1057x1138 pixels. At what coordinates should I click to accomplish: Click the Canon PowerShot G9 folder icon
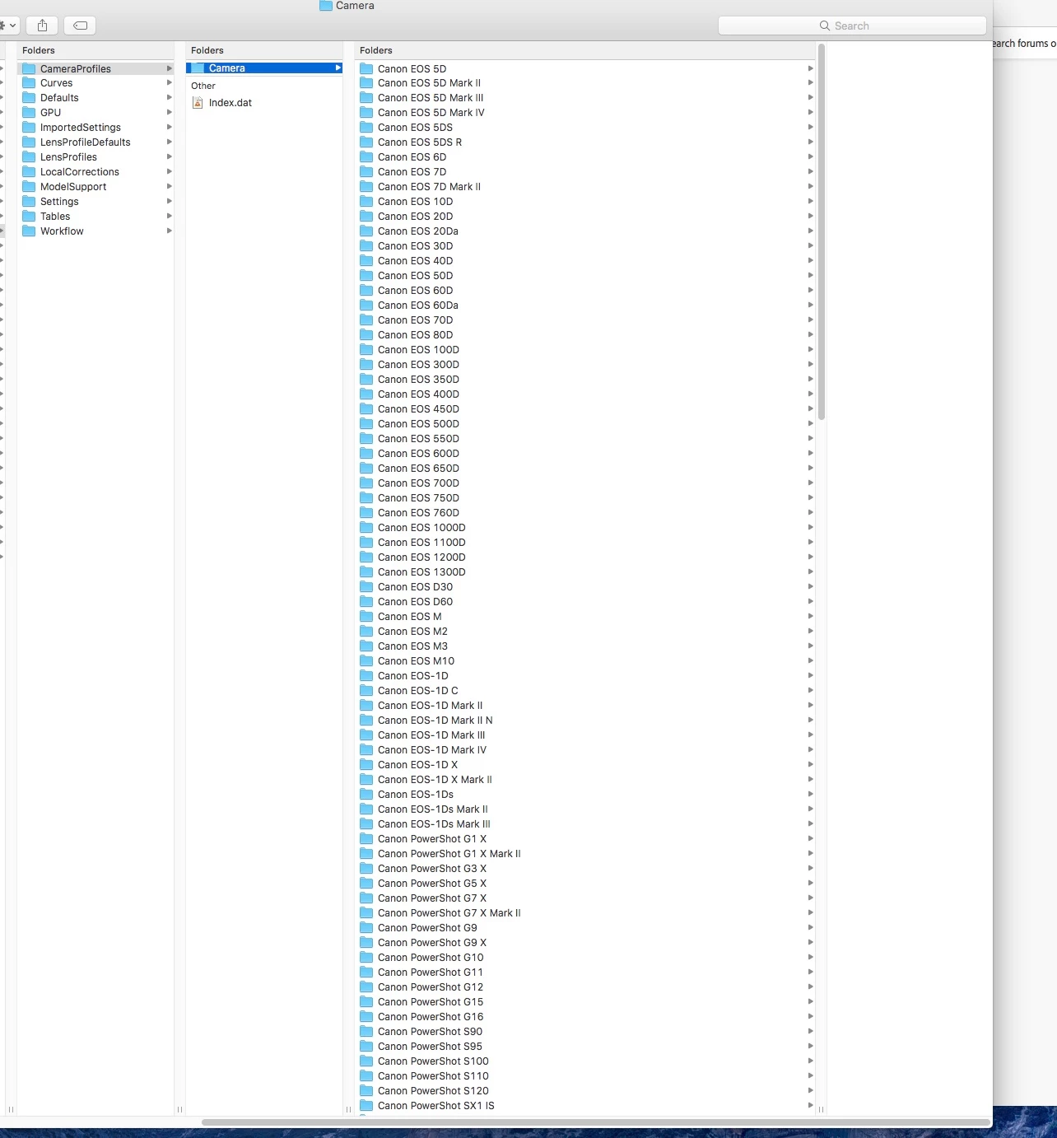(x=366, y=927)
